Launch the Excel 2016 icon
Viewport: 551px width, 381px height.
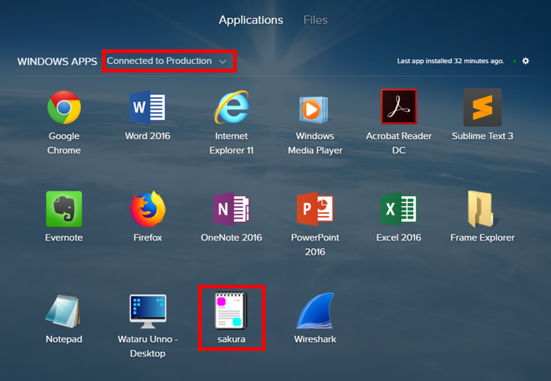pos(399,209)
